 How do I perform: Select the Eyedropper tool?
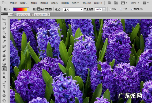(x=4, y=41)
